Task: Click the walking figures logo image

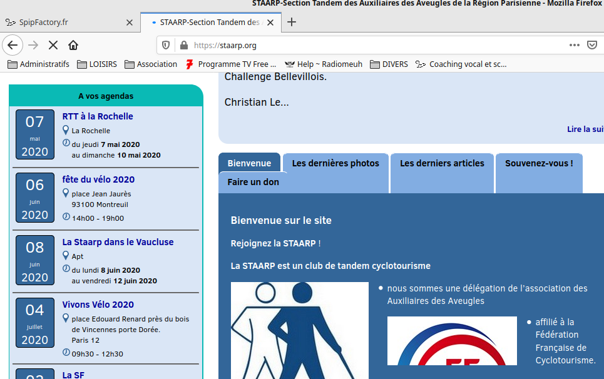Action: coord(299,330)
